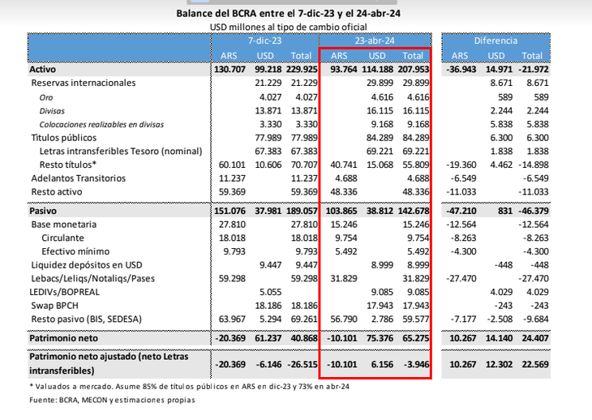
Task: Select the '23-abr-24' column group header
Action: [376, 40]
